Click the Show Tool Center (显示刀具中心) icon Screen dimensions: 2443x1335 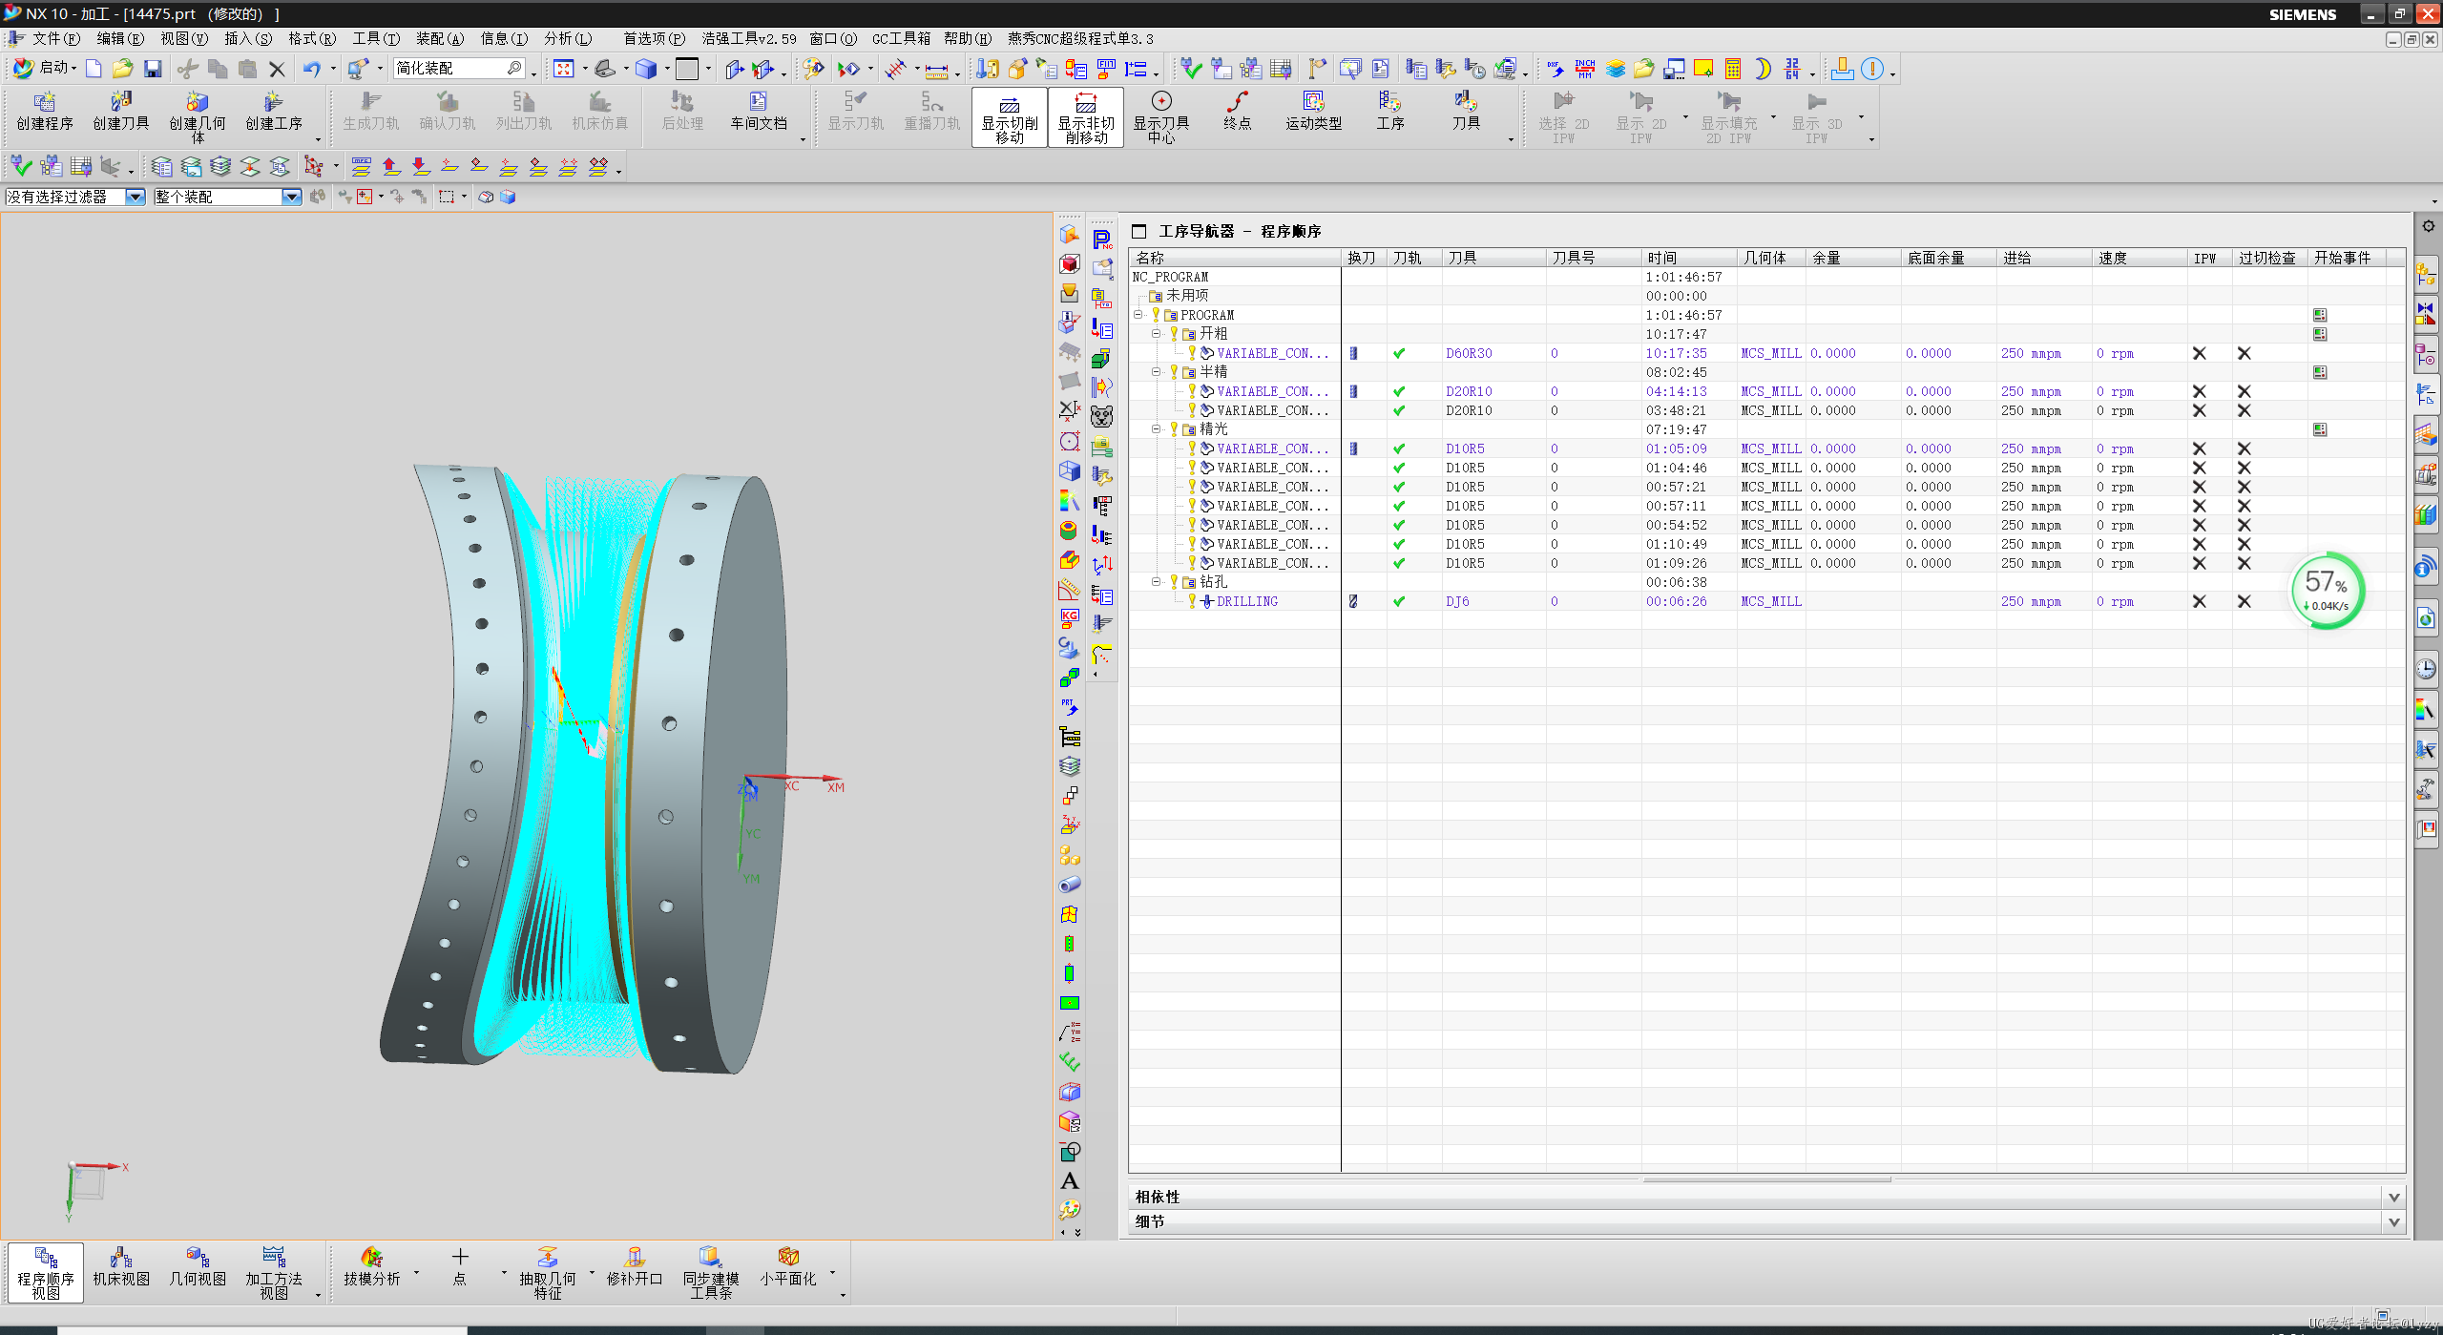(1160, 116)
